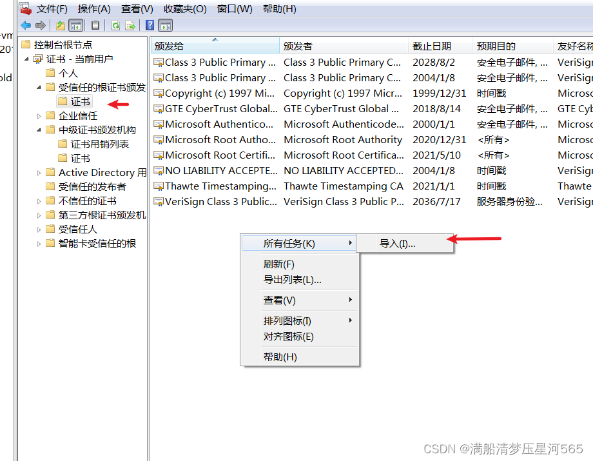Collapse the 受信任的根证书颁发机构 node
The image size is (593, 461).
[39, 87]
